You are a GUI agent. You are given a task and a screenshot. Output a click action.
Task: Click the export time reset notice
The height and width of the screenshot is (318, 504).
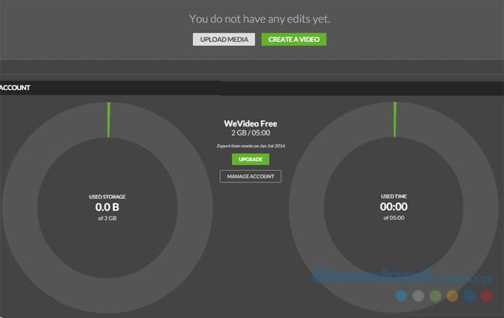[x=250, y=145]
